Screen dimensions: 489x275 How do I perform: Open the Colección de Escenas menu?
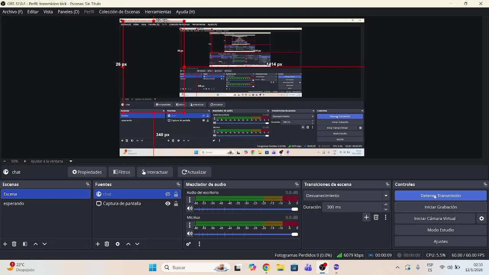(119, 12)
